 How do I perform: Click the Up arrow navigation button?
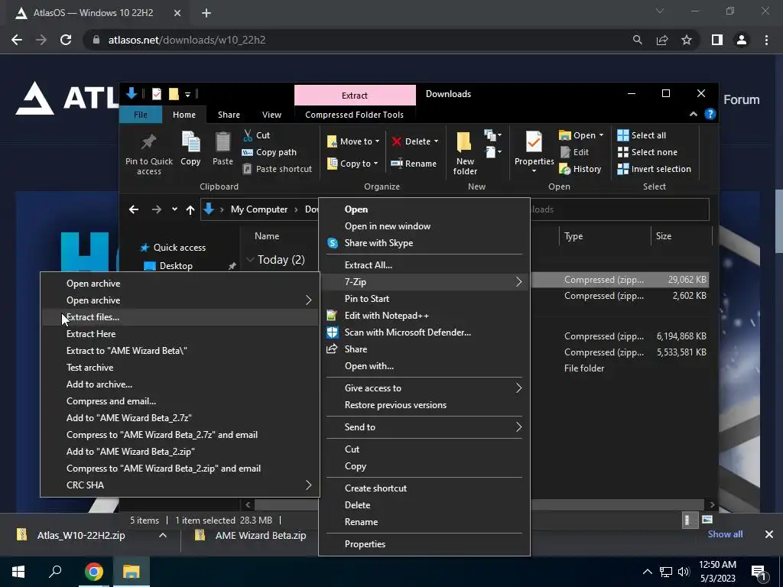[190, 209]
